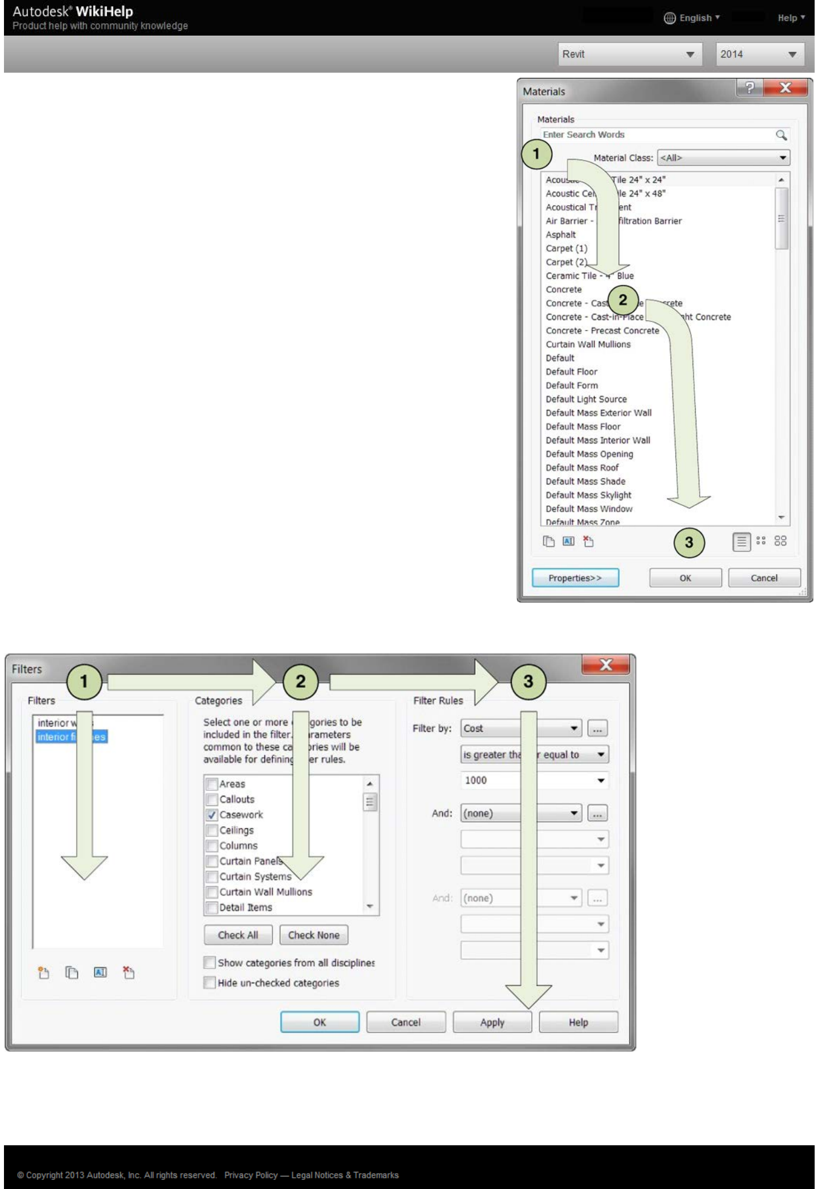Screen dimensions: 815x1189
Task: Open the Filter by Cost dropdown
Action: 522,729
